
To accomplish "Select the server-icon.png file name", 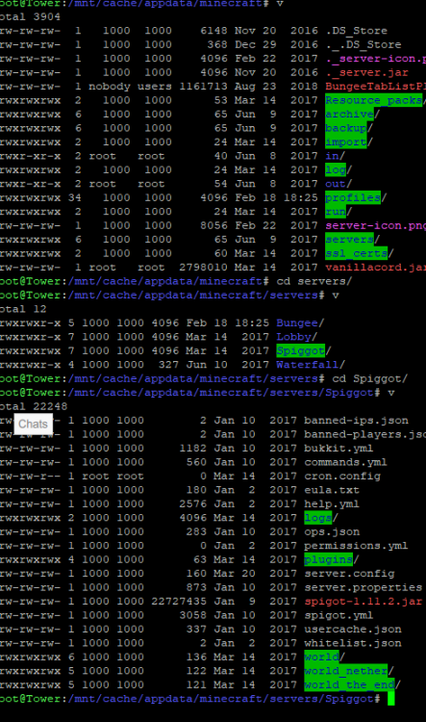I will [x=375, y=225].
